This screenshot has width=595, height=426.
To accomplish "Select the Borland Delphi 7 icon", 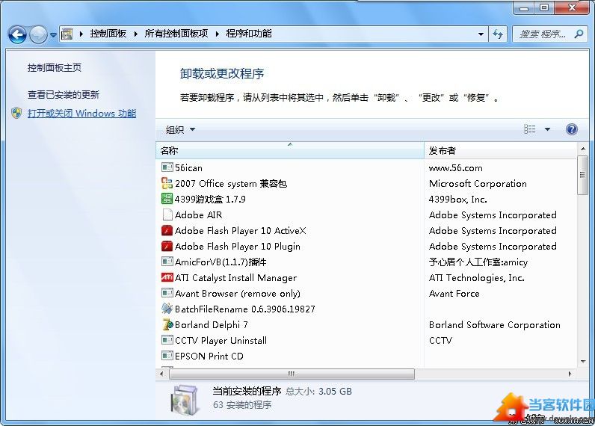I will pyautogui.click(x=167, y=324).
